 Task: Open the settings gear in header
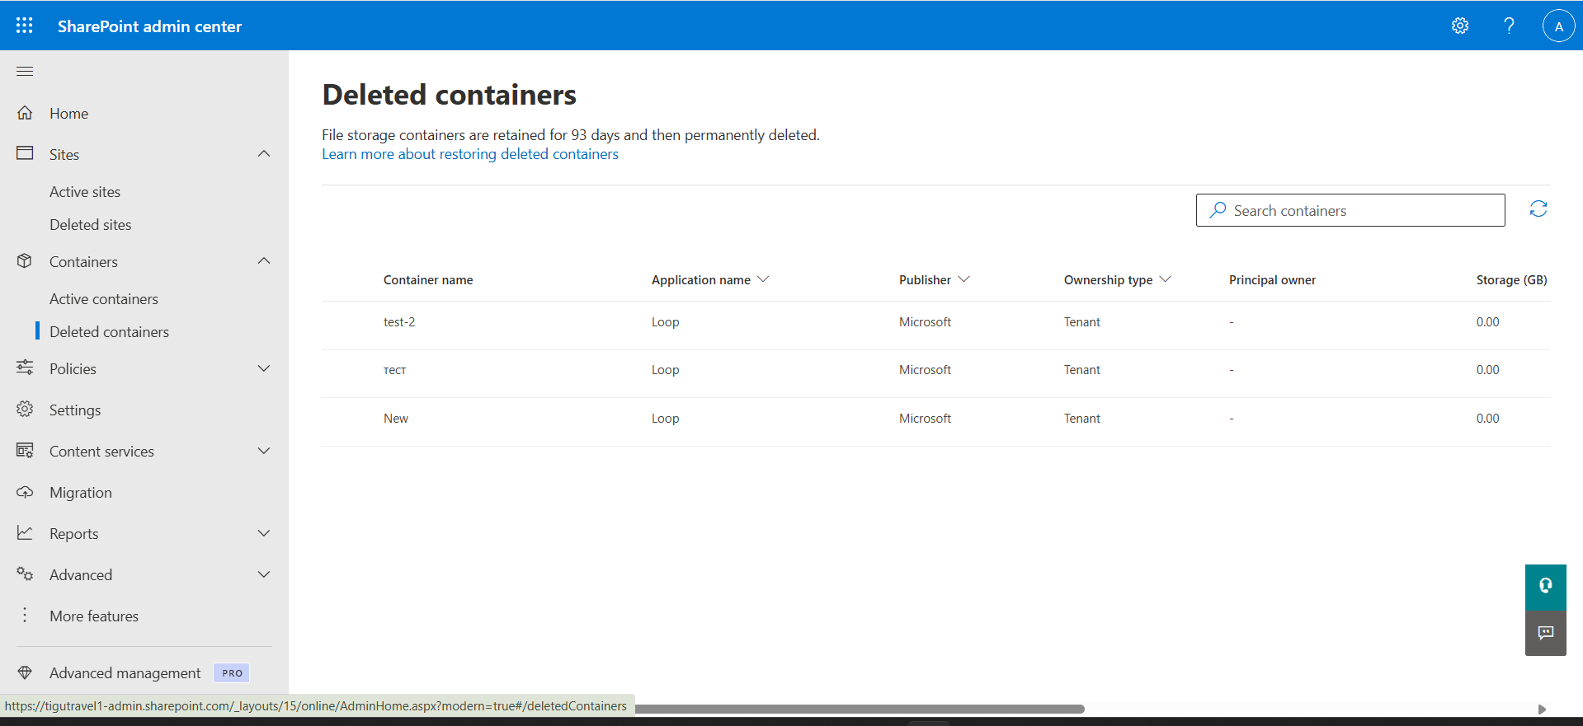[x=1460, y=26]
